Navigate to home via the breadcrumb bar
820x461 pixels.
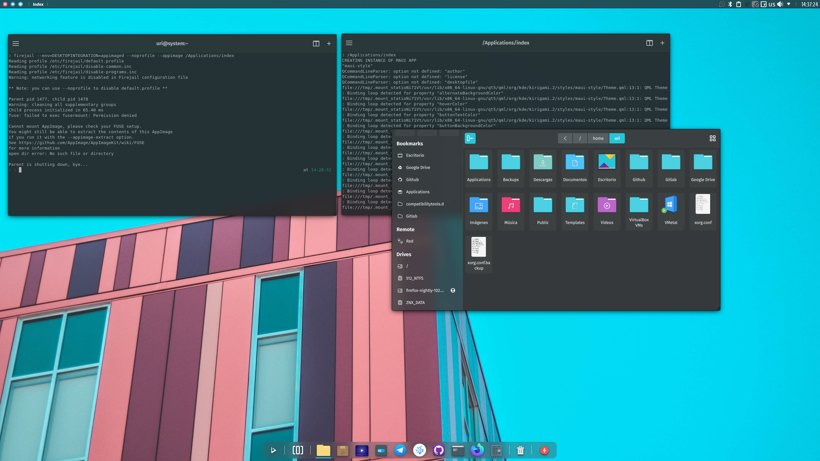(598, 138)
